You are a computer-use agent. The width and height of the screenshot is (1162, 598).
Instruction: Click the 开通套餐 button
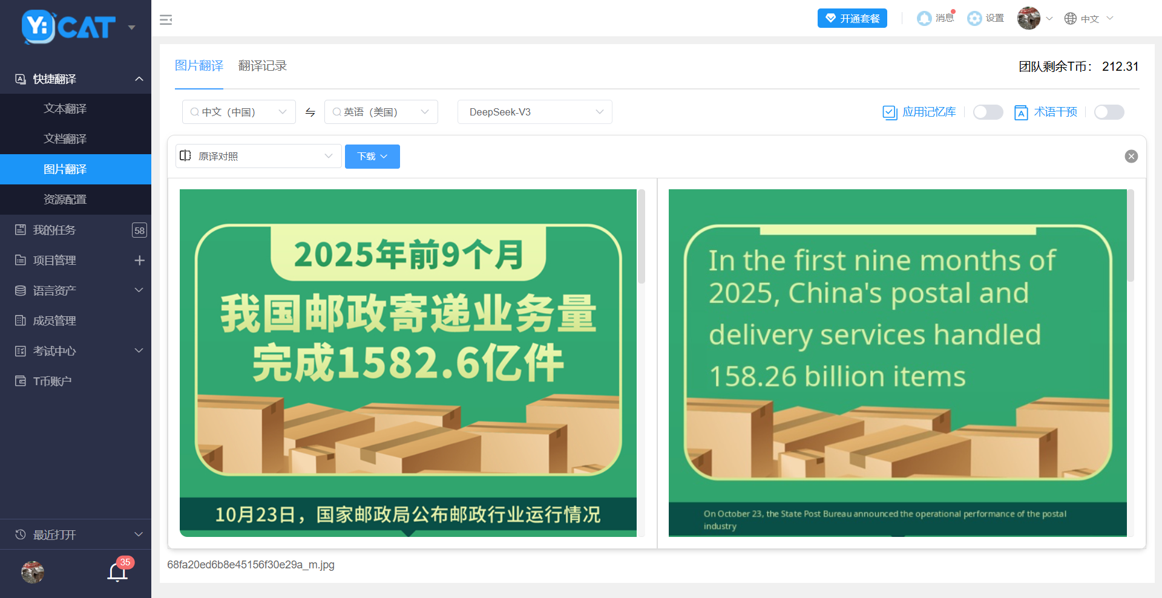click(852, 18)
